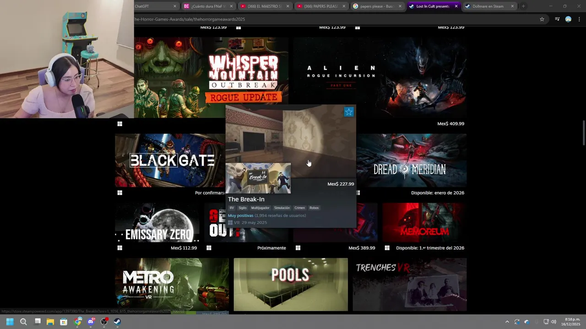The width and height of the screenshot is (586, 329).
Task: Click the 'Próximamente' label
Action: pos(271,248)
